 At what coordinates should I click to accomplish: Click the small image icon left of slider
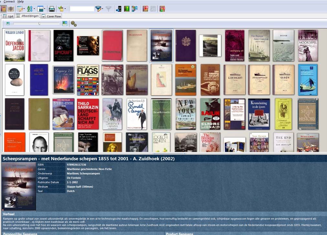point(8,24)
